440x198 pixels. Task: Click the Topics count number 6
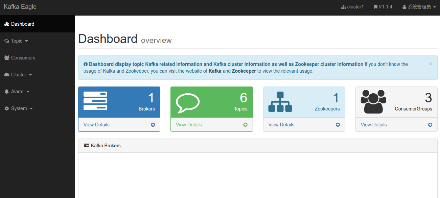(x=244, y=98)
